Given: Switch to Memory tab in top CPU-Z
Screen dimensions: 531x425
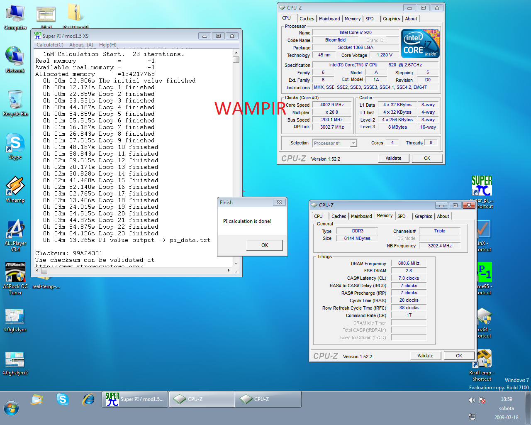Looking at the screenshot, I should (353, 19).
